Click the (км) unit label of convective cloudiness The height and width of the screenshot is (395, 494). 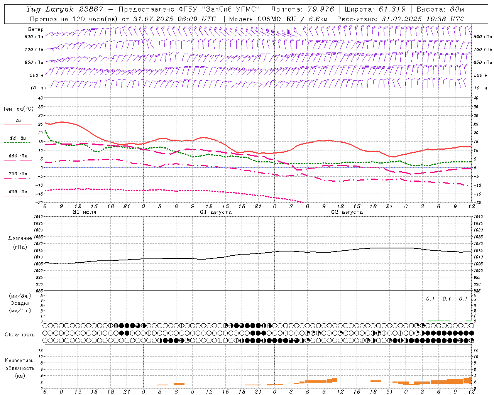(x=20, y=376)
